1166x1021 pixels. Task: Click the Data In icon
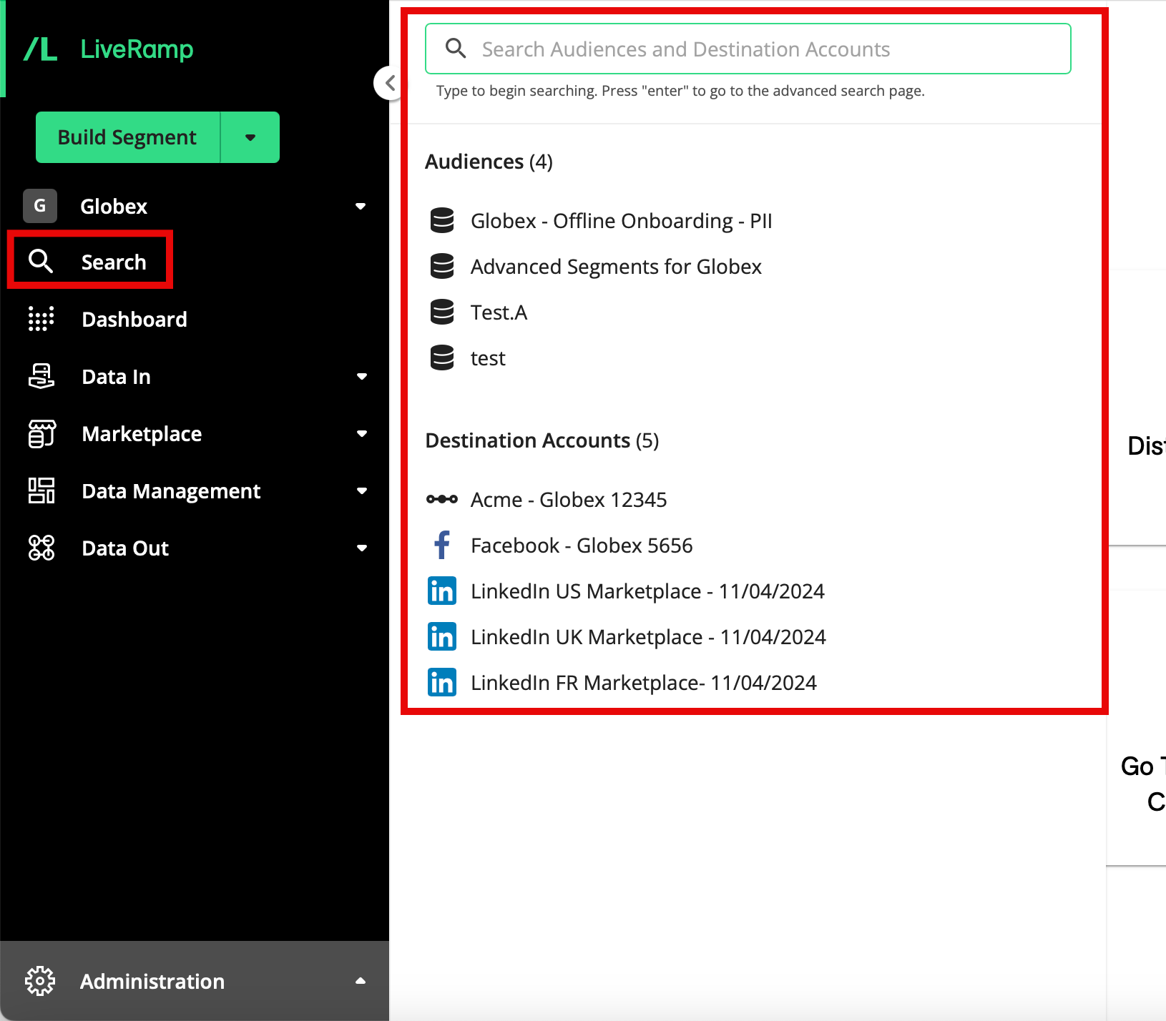41,376
